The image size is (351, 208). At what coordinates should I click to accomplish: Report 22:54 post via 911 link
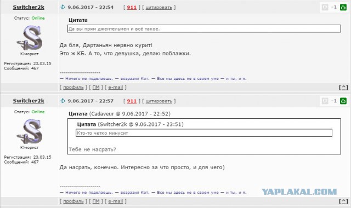132,7
